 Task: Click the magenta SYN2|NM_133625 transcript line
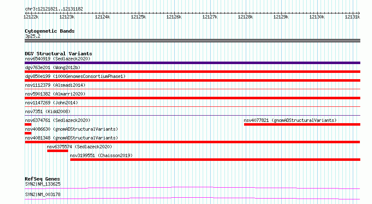(192, 188)
